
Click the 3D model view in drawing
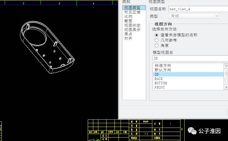pos(47,47)
